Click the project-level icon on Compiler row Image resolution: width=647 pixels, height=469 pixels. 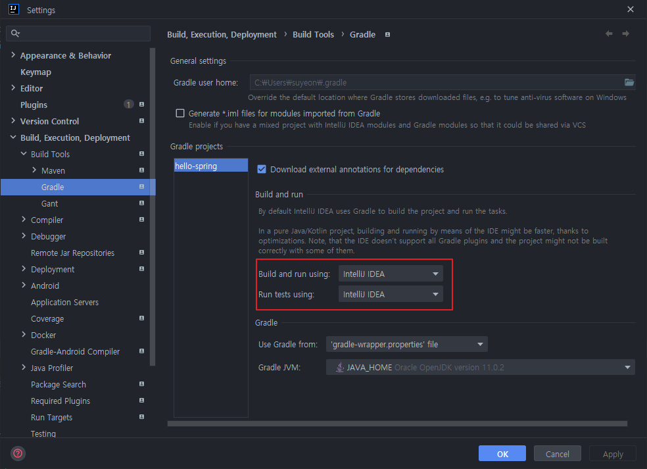click(x=141, y=220)
